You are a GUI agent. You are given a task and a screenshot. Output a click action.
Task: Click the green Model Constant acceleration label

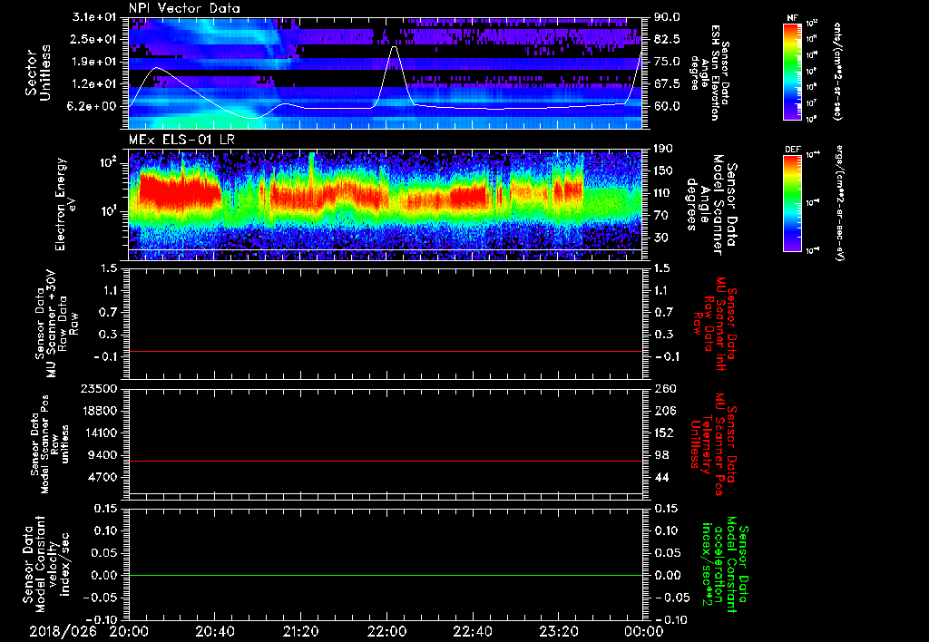[x=725, y=566]
